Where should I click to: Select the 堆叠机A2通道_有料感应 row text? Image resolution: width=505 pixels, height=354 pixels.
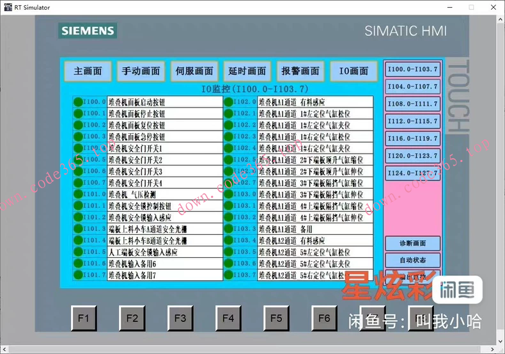(x=292, y=241)
